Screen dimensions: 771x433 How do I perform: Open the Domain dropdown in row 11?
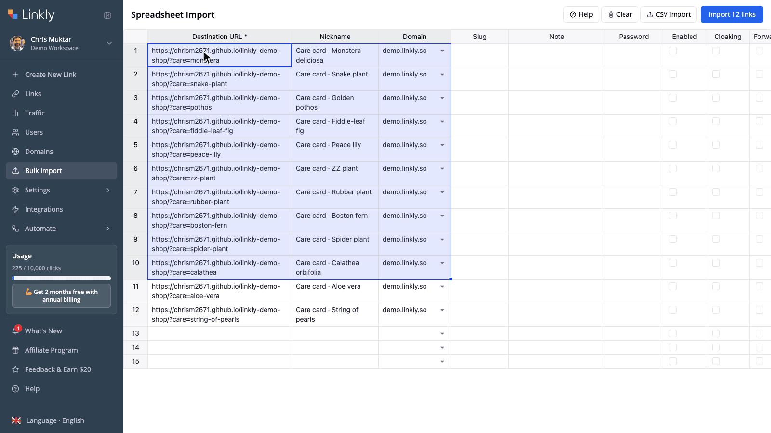[442, 287]
